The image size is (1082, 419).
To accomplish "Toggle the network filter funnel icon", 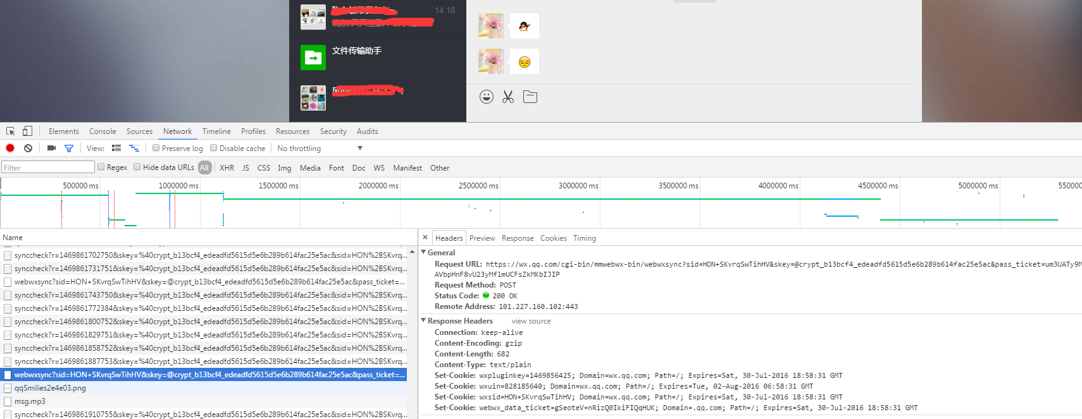I will pyautogui.click(x=69, y=149).
